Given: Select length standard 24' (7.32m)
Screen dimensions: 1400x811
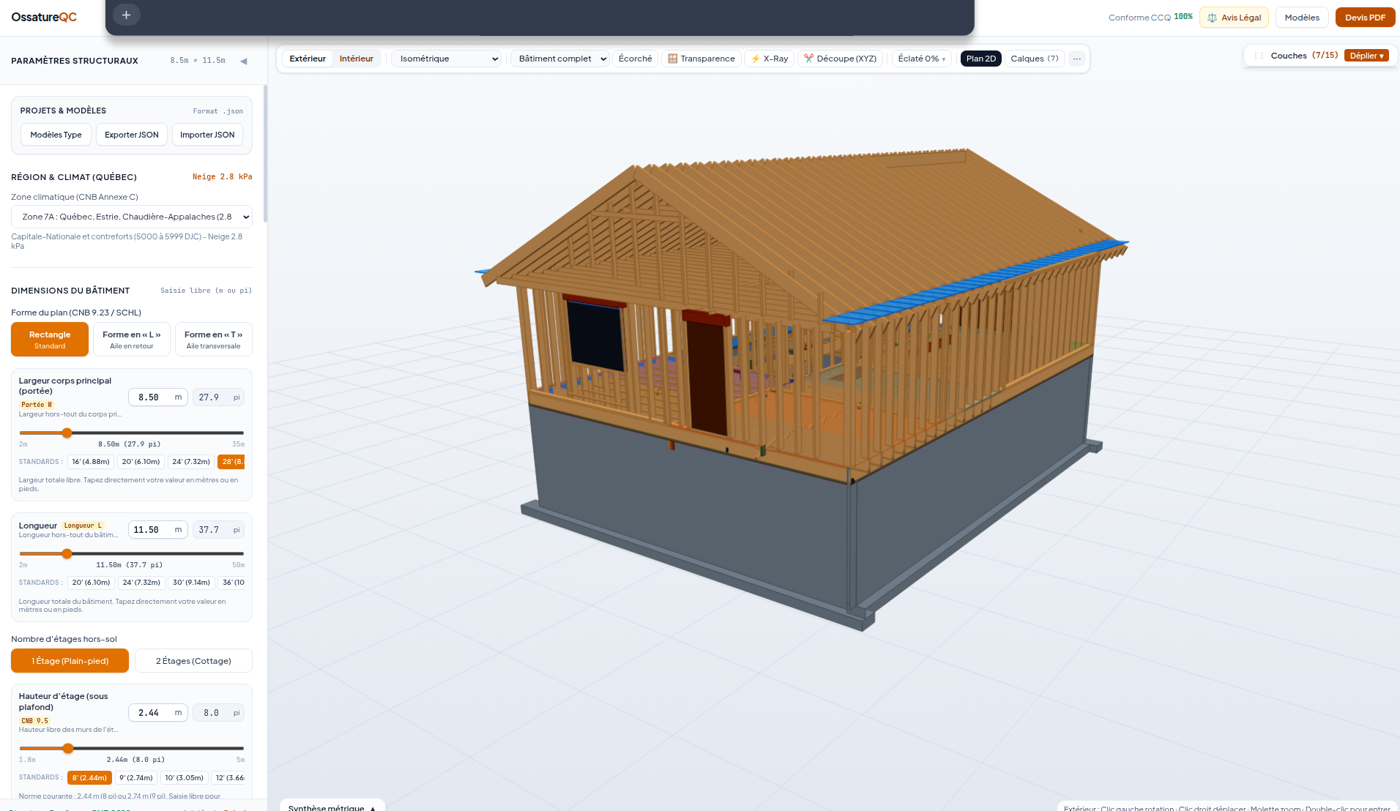Looking at the screenshot, I should pos(141,583).
